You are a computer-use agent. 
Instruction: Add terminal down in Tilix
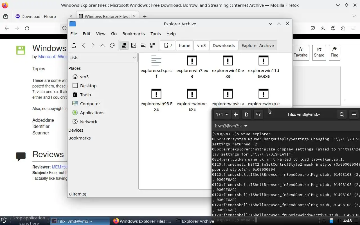click(x=258, y=114)
